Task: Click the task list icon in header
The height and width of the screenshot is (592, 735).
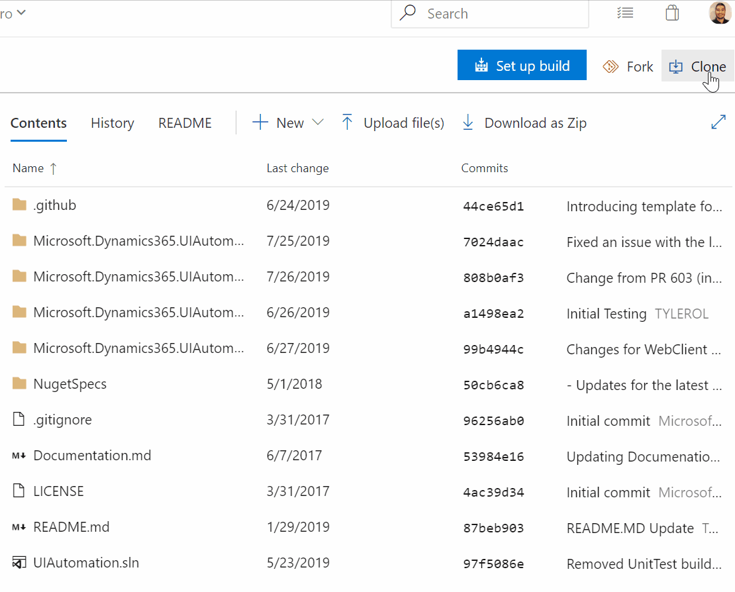Action: point(624,13)
